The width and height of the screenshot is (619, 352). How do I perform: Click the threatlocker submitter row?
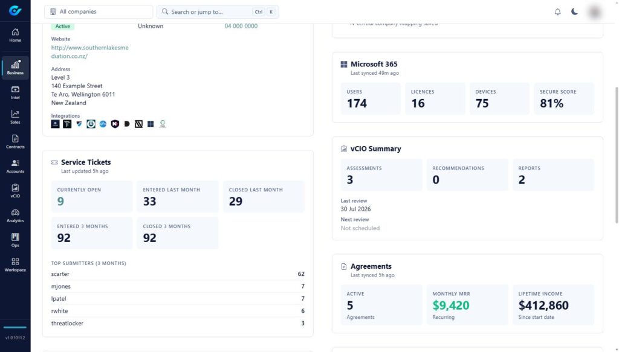pos(178,323)
